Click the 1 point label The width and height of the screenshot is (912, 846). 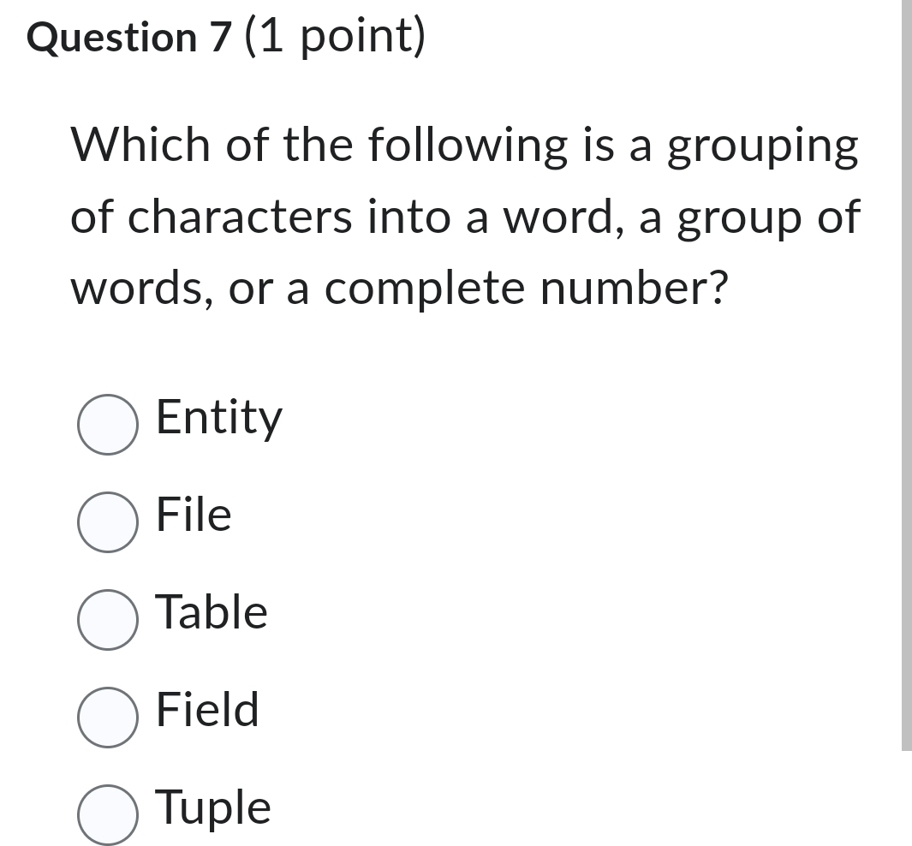click(x=335, y=36)
